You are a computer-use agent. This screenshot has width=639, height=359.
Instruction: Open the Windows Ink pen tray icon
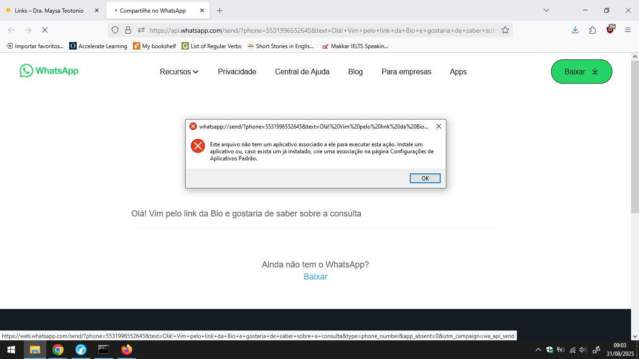(x=596, y=350)
